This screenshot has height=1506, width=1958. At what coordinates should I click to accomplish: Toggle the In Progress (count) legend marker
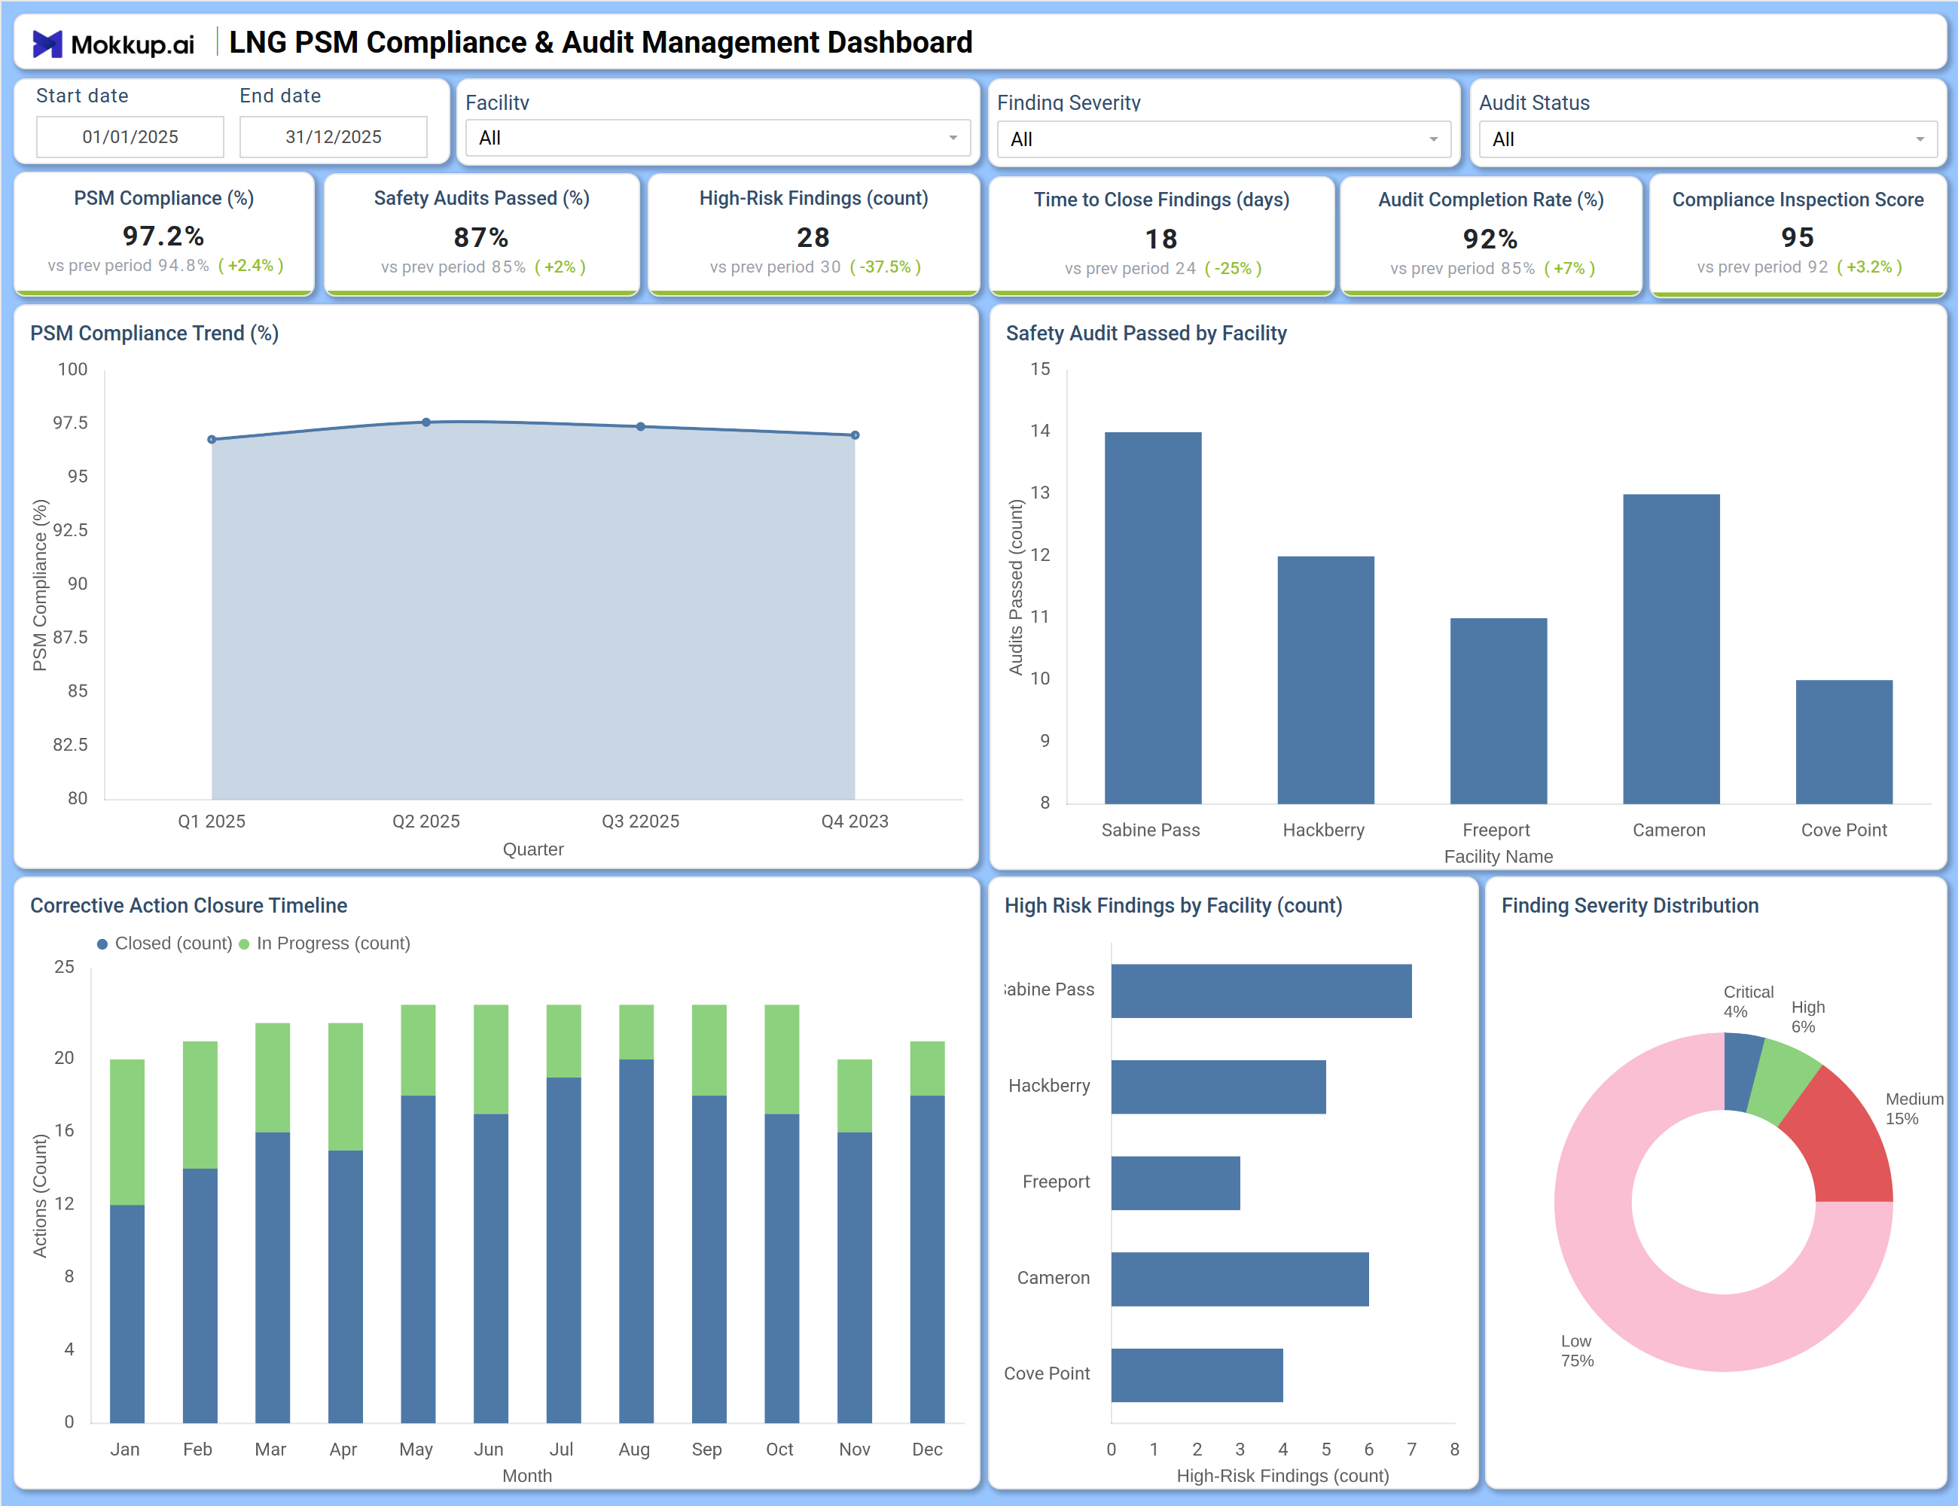click(x=244, y=944)
